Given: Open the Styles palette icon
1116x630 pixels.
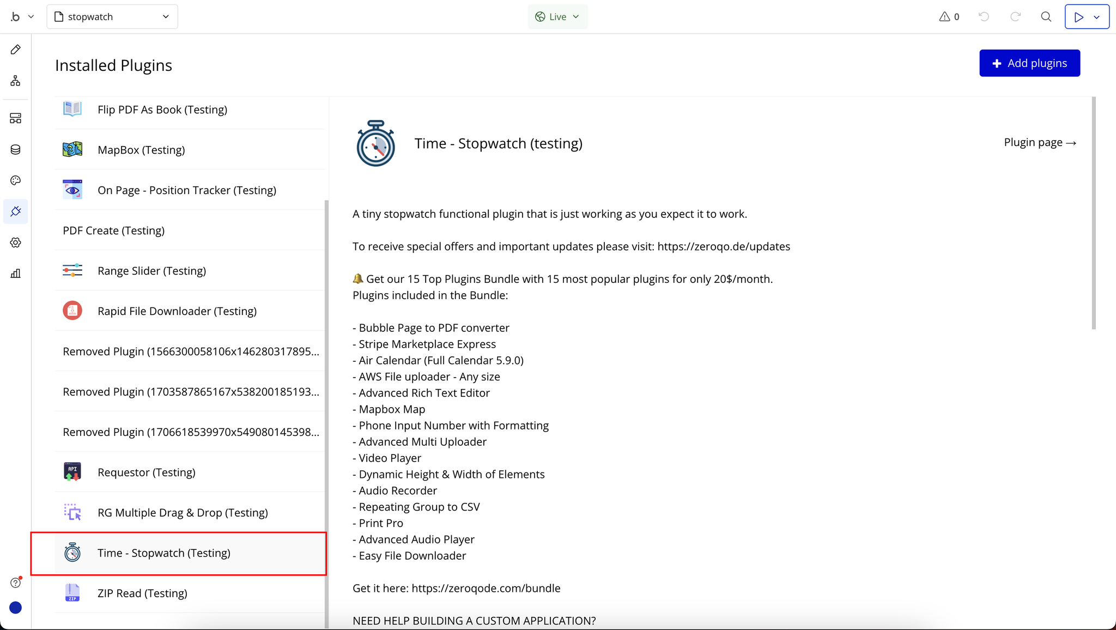Looking at the screenshot, I should 15,180.
